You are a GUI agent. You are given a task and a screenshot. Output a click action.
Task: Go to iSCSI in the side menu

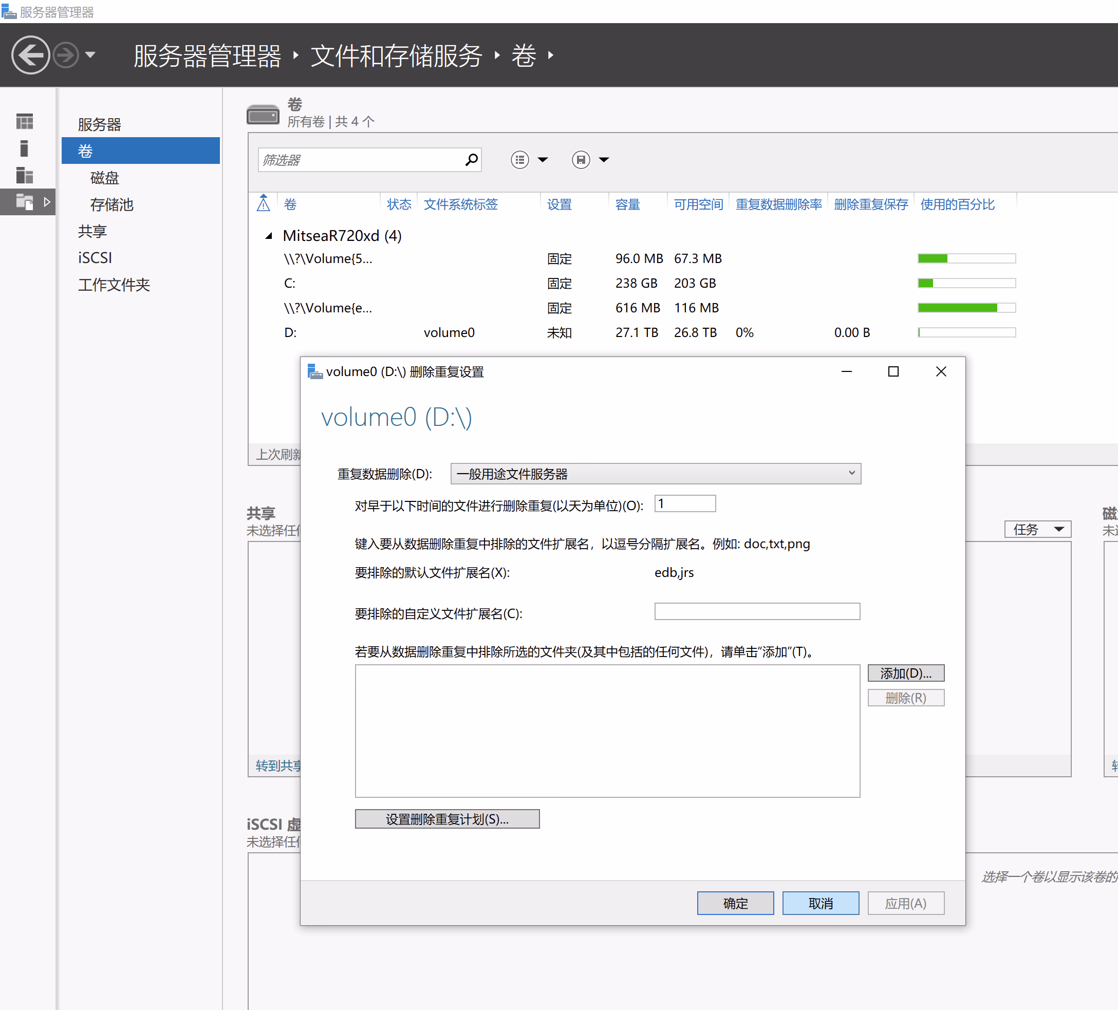95,258
